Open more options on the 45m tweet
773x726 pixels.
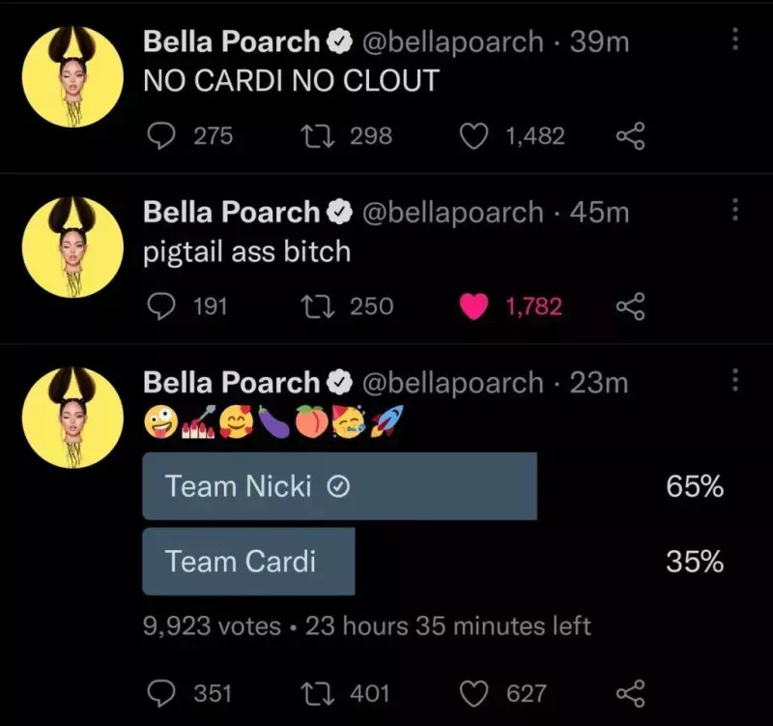pos(735,210)
